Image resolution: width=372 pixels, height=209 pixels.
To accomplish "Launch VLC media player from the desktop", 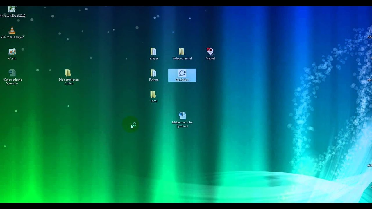I will click(x=12, y=33).
